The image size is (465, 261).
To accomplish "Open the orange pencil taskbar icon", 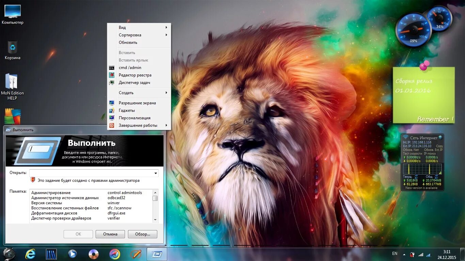I will point(136,254).
